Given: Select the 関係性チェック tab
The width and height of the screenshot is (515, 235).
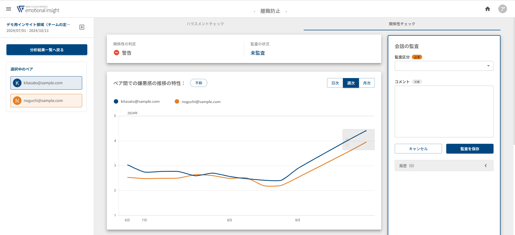Looking at the screenshot, I should pos(402,24).
